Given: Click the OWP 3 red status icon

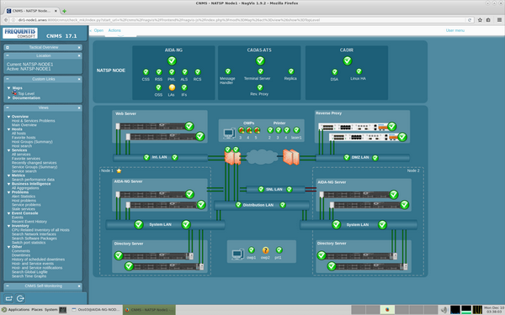Looking at the screenshot, I should (242, 130).
